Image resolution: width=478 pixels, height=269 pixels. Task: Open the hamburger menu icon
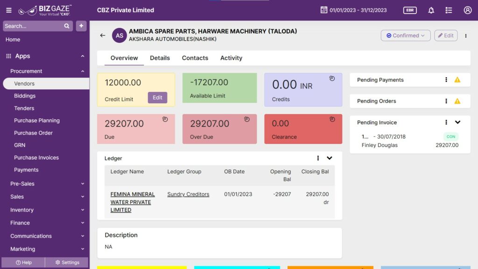click(9, 10)
